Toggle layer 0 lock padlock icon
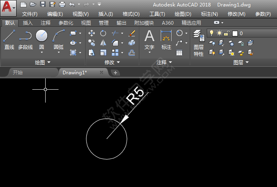 click(227, 33)
